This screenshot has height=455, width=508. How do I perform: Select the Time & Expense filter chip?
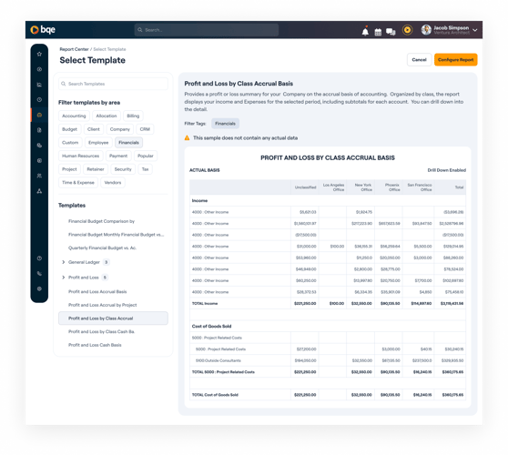pos(78,183)
